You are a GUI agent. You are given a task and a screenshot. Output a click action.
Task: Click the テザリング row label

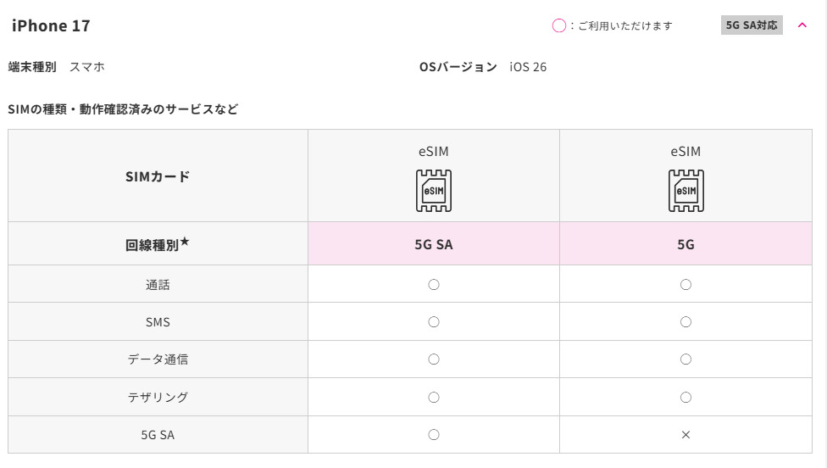pyautogui.click(x=158, y=397)
